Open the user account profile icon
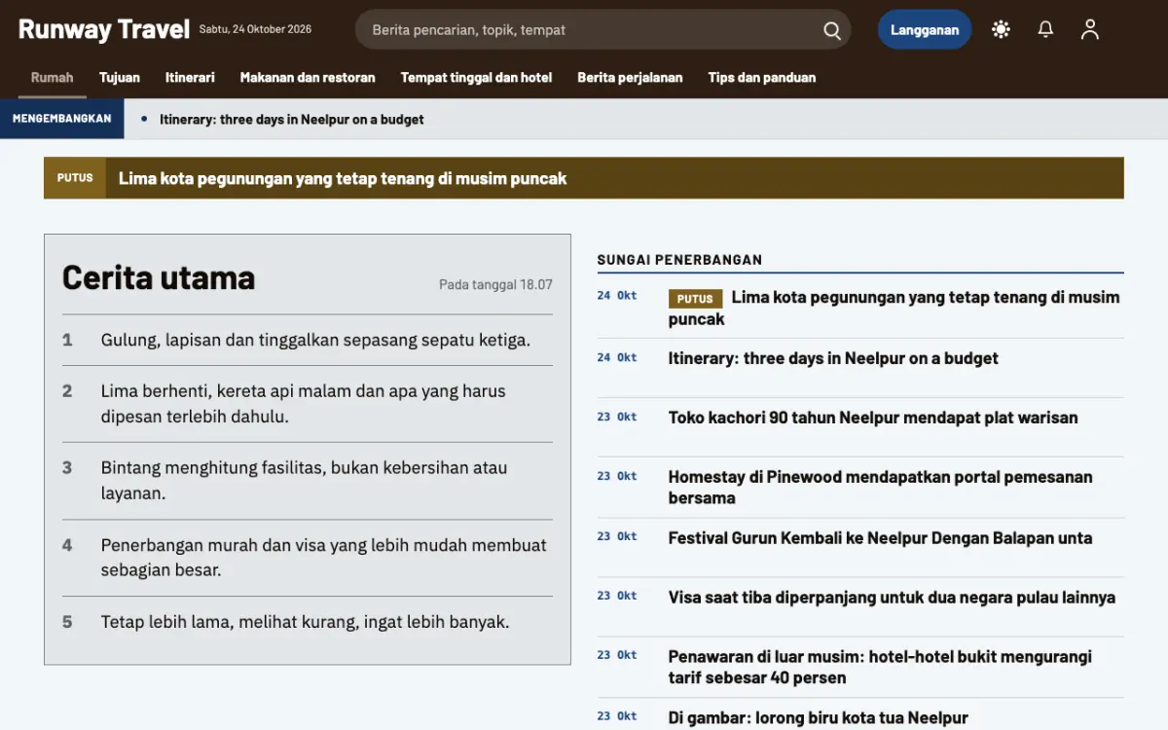1168x730 pixels. click(1090, 30)
